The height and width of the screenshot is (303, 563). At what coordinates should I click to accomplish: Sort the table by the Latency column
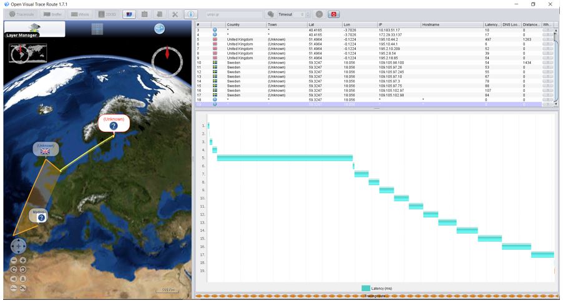[492, 24]
